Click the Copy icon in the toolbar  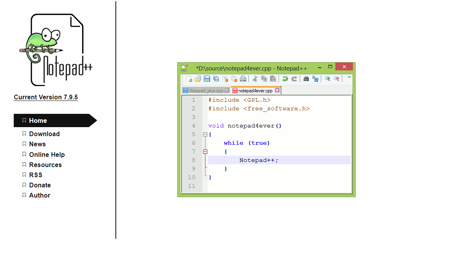point(264,79)
